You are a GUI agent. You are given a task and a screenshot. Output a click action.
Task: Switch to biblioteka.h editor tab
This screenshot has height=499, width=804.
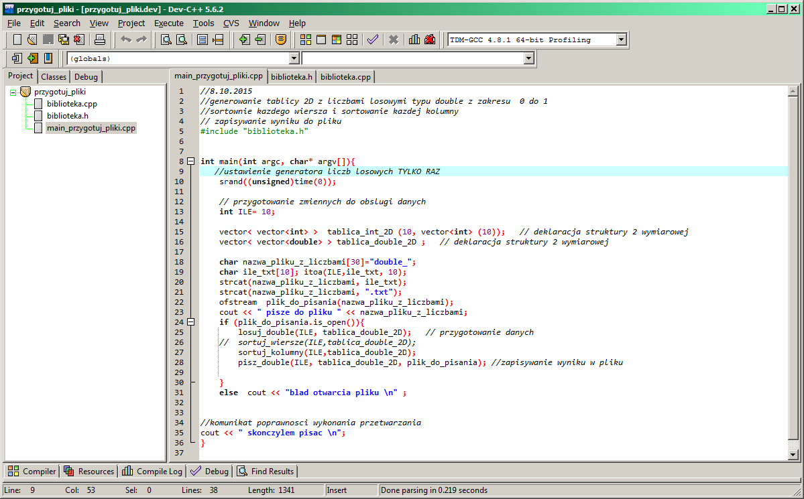pos(291,77)
